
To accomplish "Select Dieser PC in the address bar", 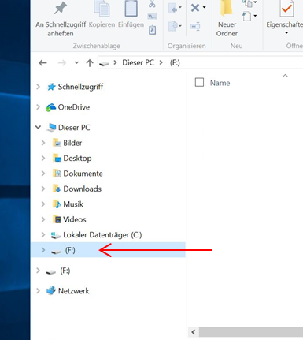I will tap(138, 62).
